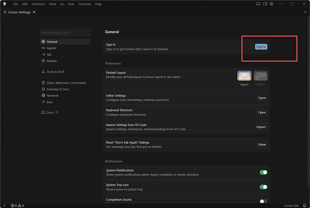Open the Selection menu

tap(38, 4)
